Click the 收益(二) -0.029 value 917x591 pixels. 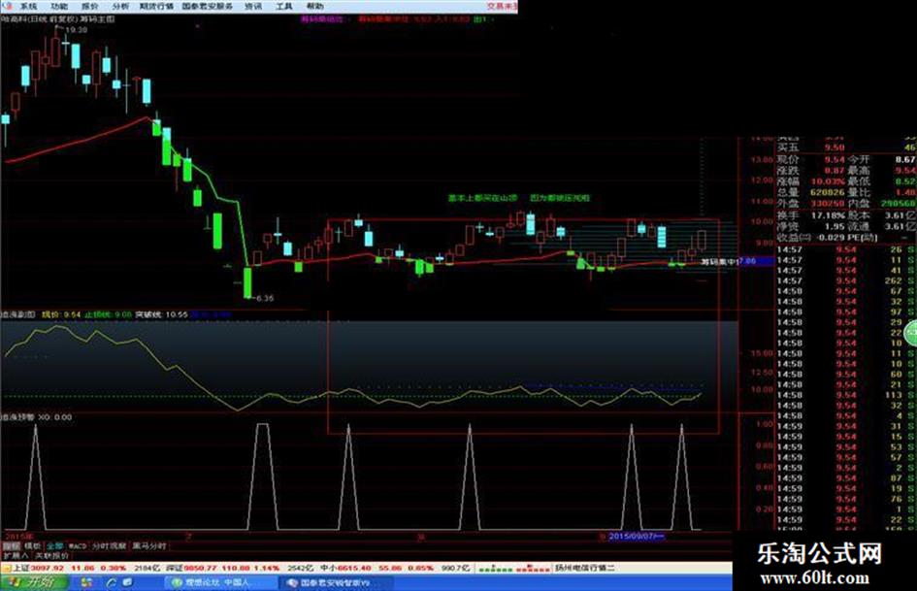(833, 238)
